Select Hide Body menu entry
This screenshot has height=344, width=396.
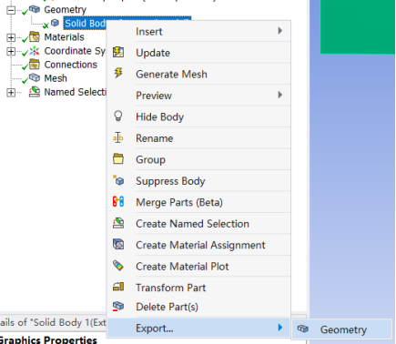coord(198,116)
